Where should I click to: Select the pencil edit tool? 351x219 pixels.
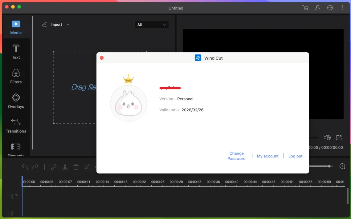[54, 167]
